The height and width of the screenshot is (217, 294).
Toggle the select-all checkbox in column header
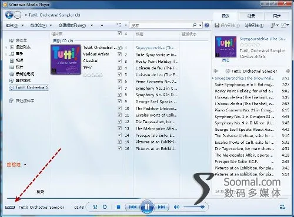tap(120, 33)
